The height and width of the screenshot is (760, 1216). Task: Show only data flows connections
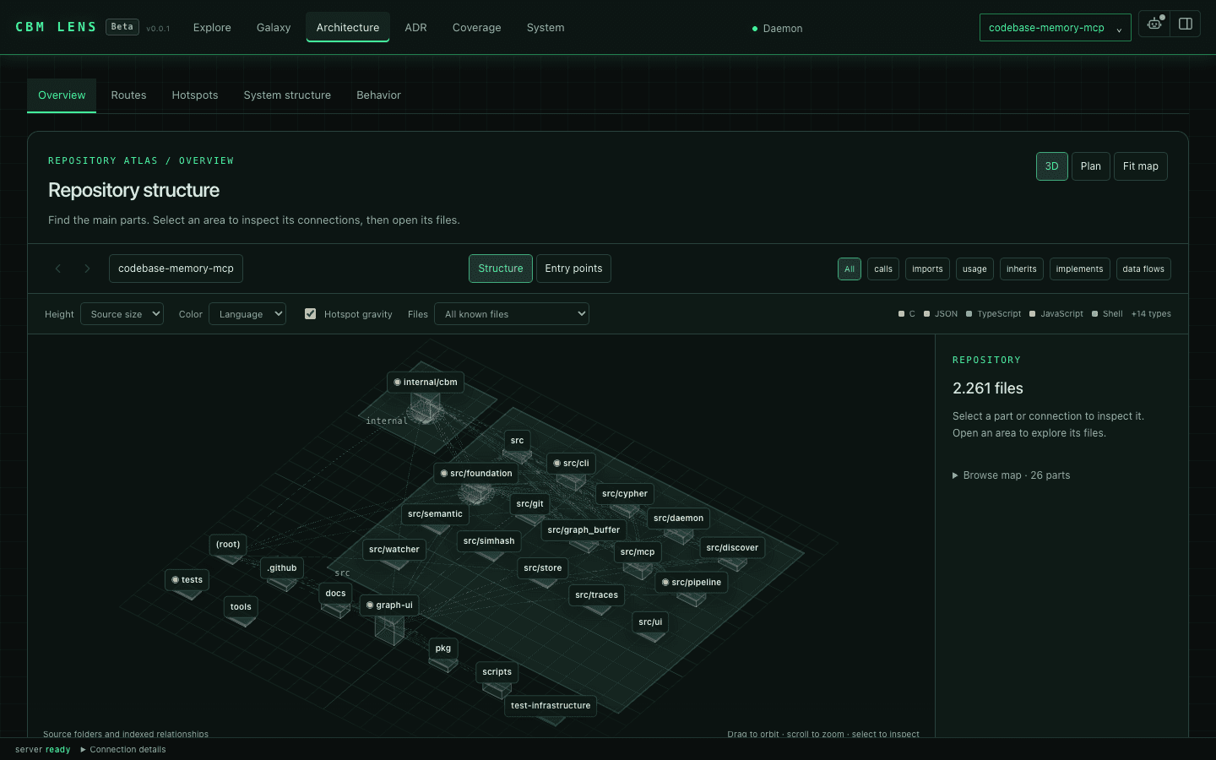pos(1143,269)
